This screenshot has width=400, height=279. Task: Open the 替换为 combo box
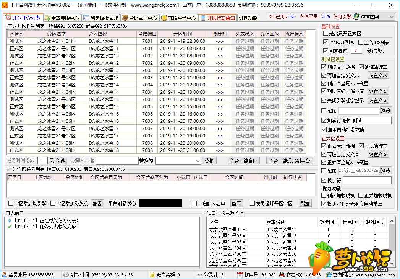pos(178,161)
